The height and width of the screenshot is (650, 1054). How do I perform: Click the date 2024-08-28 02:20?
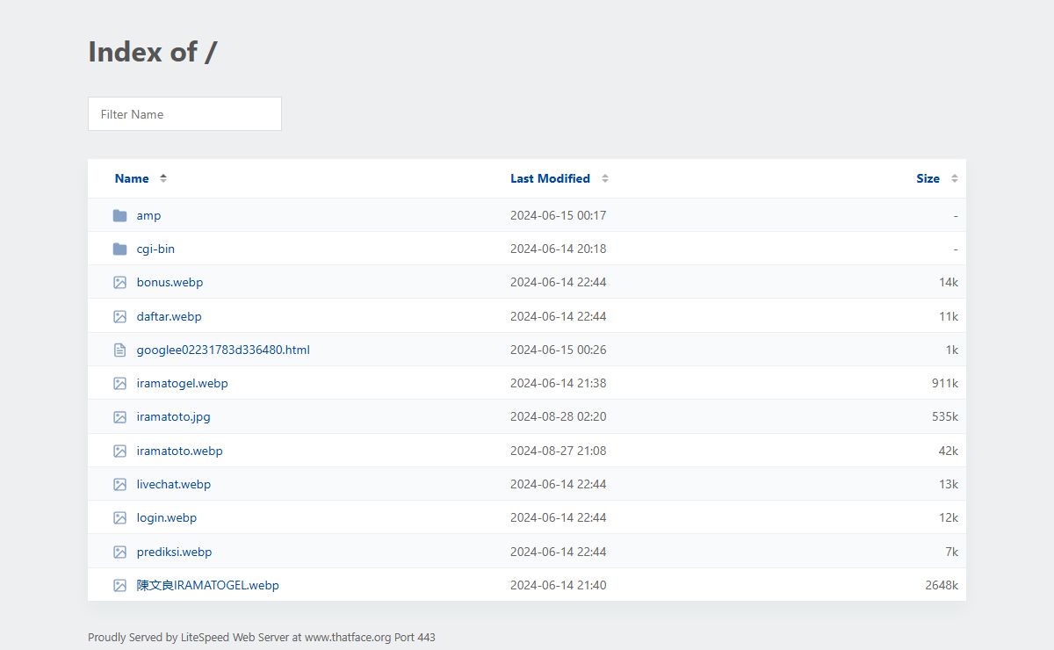coord(558,417)
